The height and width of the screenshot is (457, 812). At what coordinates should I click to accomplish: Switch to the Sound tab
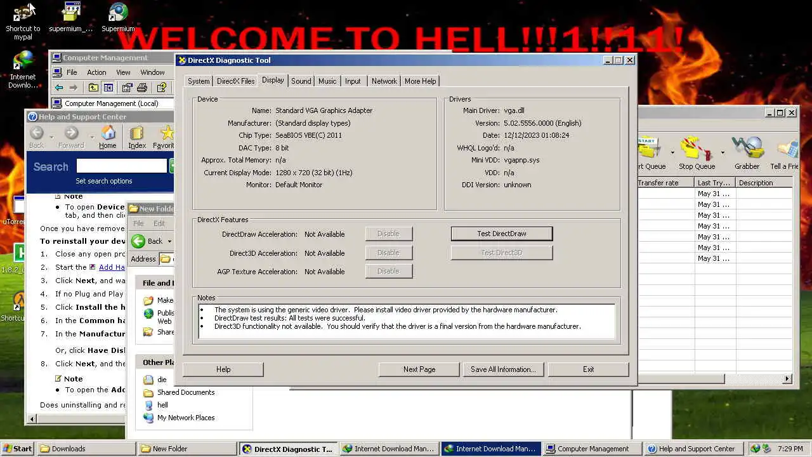pyautogui.click(x=301, y=81)
